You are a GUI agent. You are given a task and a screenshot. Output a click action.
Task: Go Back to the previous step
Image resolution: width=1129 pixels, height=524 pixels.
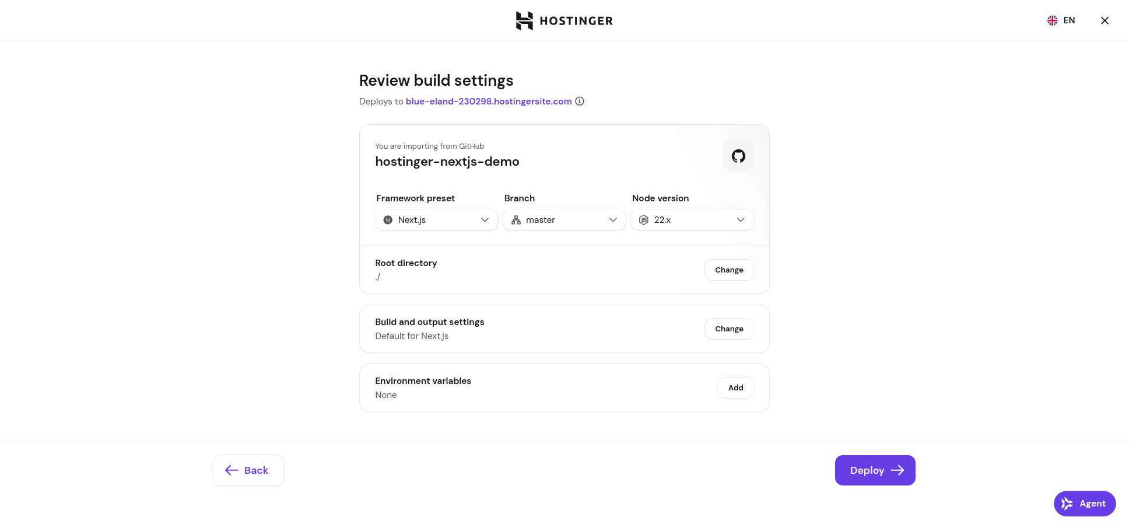coord(248,470)
